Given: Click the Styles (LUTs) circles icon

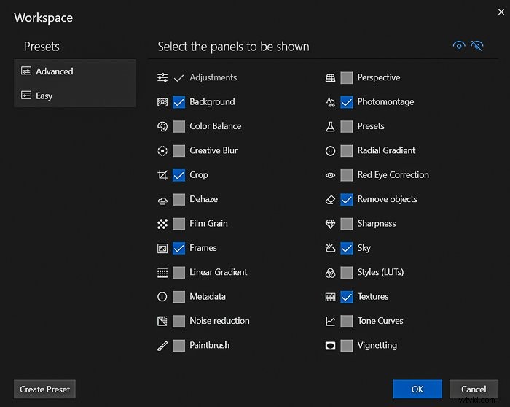Looking at the screenshot, I should pos(330,273).
